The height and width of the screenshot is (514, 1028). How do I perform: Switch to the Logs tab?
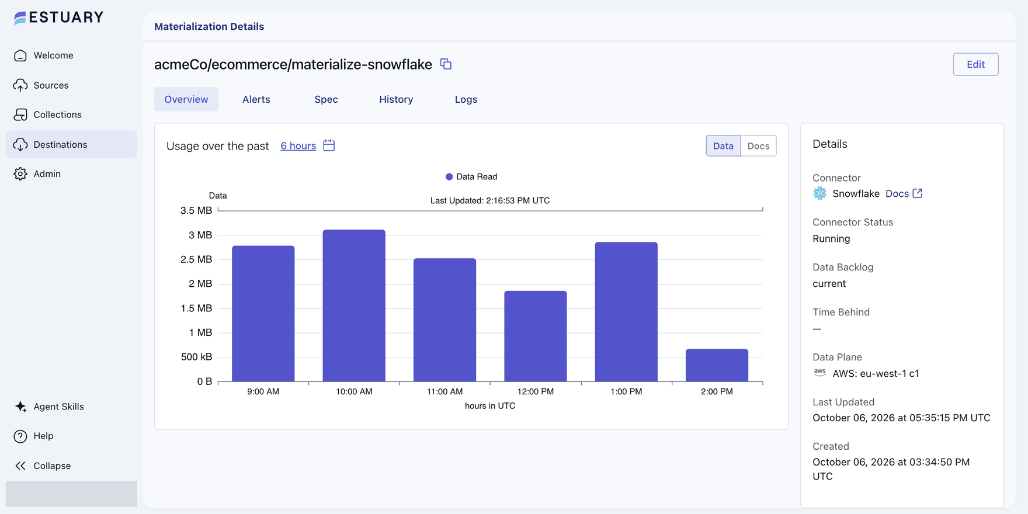tap(466, 99)
